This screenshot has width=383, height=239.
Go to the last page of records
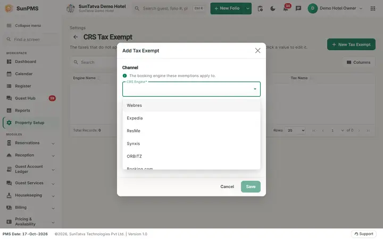point(368,131)
